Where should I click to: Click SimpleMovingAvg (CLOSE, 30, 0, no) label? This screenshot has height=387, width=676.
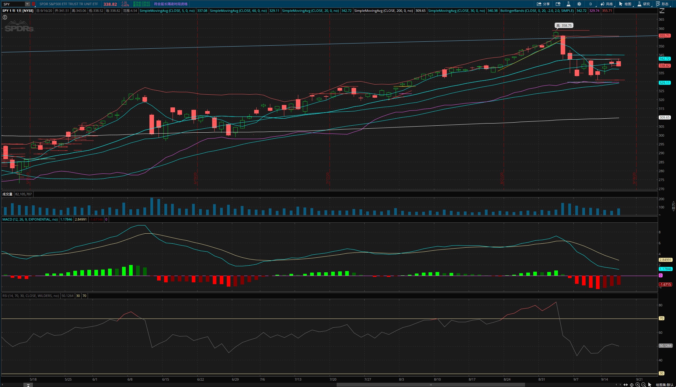coord(457,11)
